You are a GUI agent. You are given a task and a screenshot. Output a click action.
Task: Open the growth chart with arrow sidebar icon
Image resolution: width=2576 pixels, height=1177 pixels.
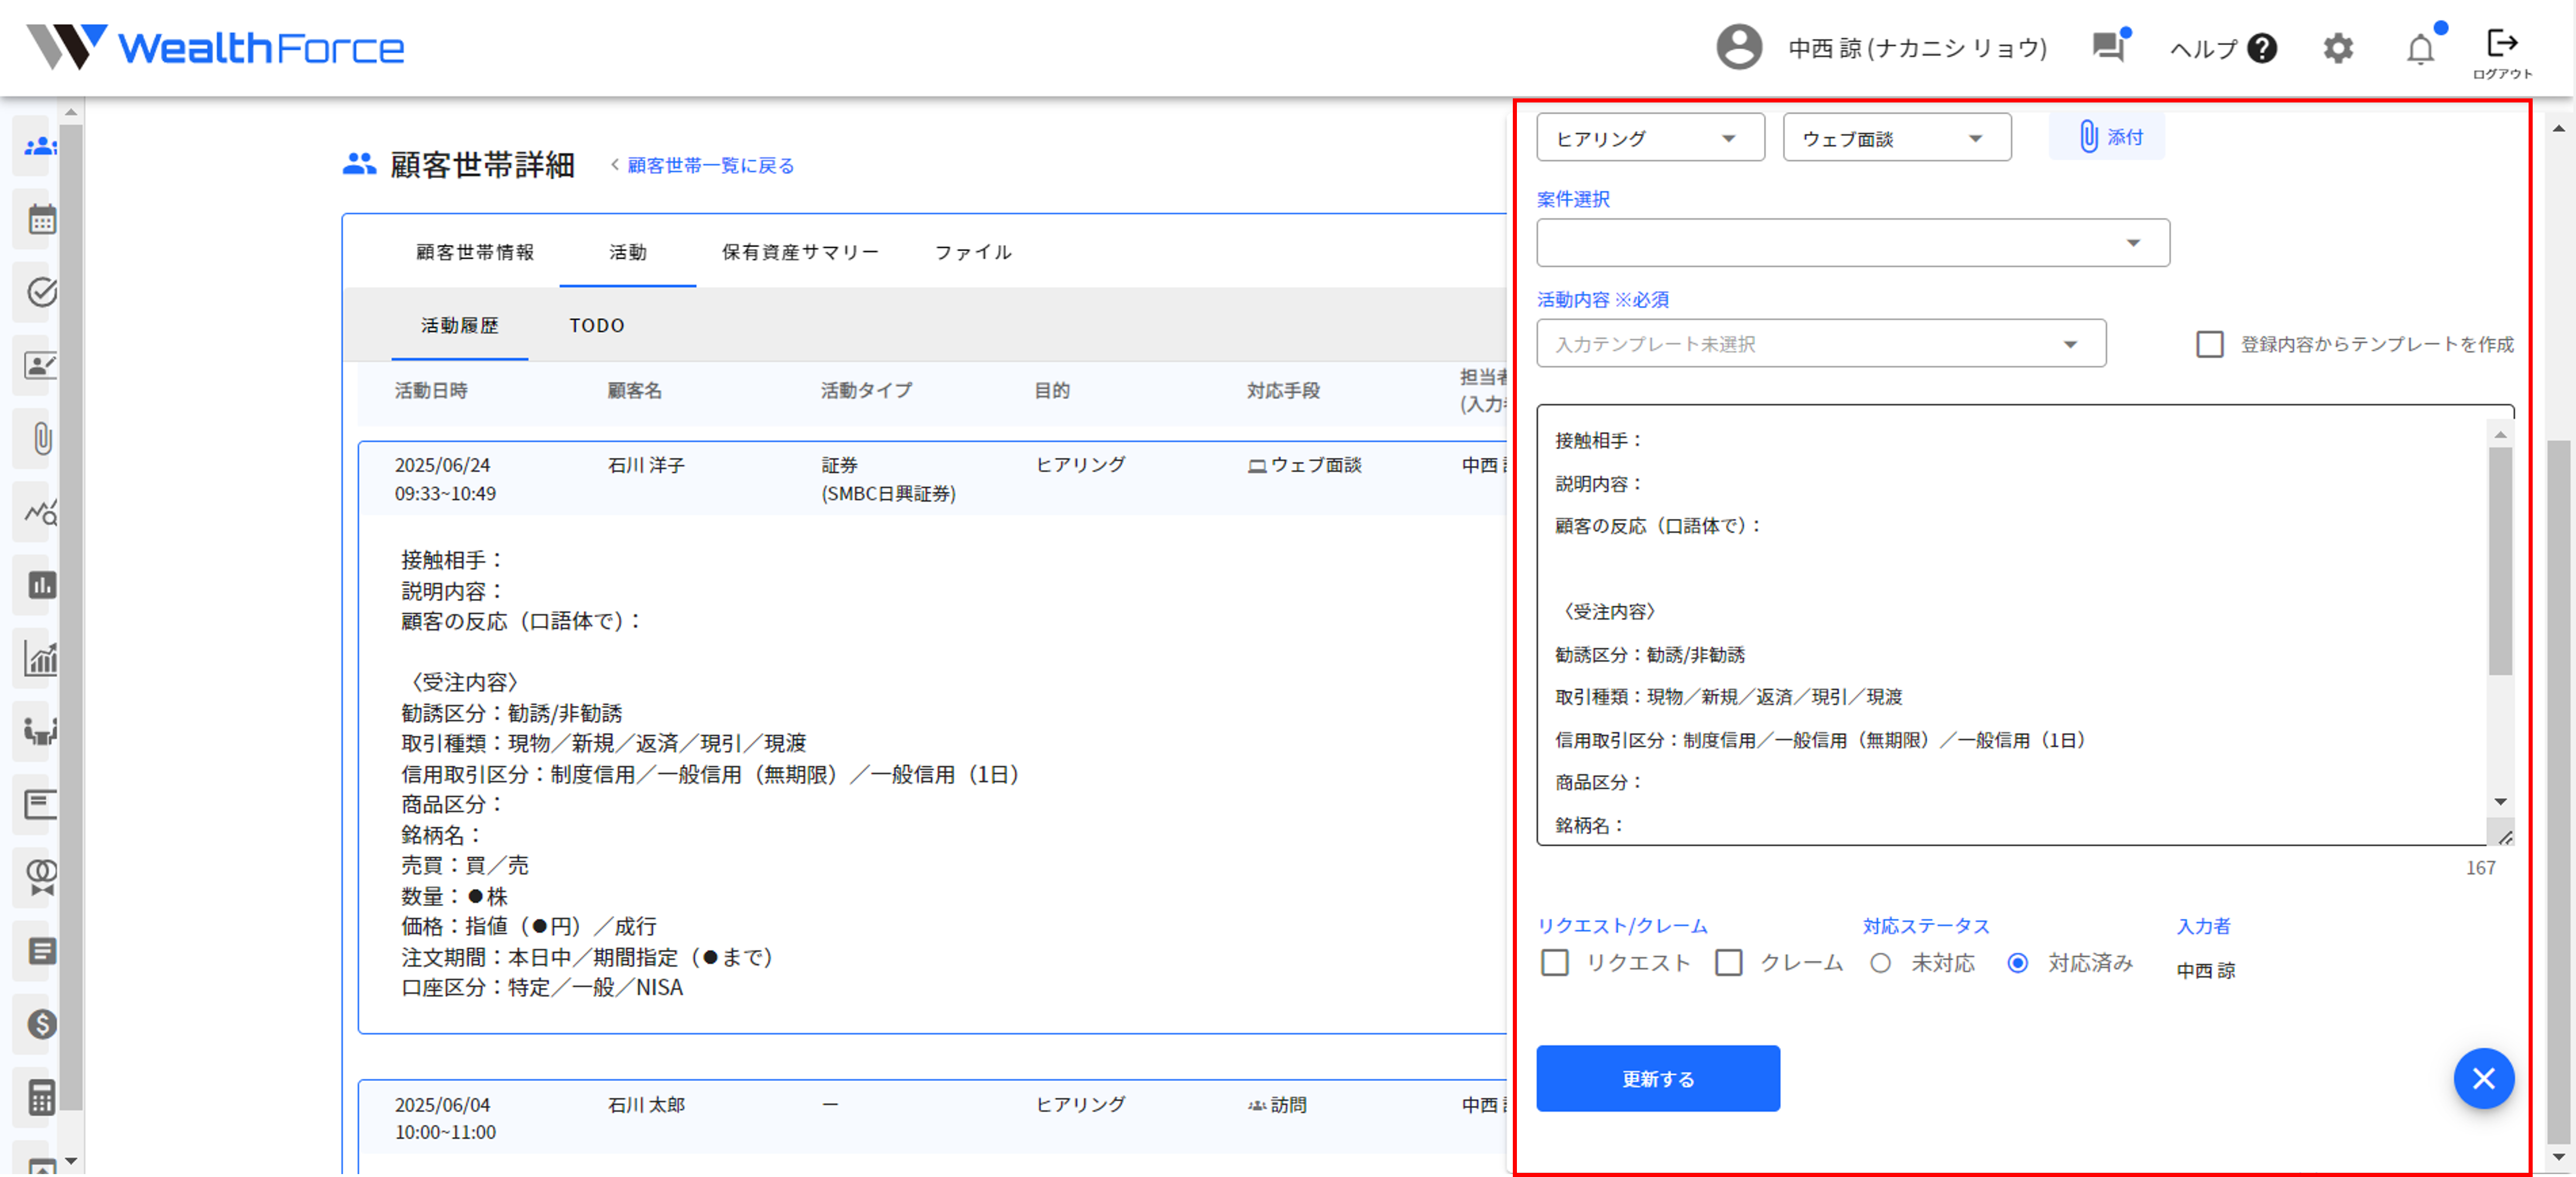[40, 658]
